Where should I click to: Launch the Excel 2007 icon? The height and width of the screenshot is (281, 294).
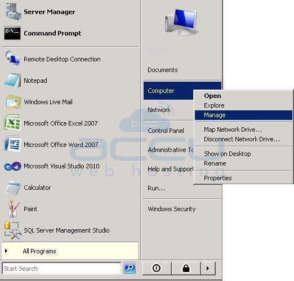12,123
